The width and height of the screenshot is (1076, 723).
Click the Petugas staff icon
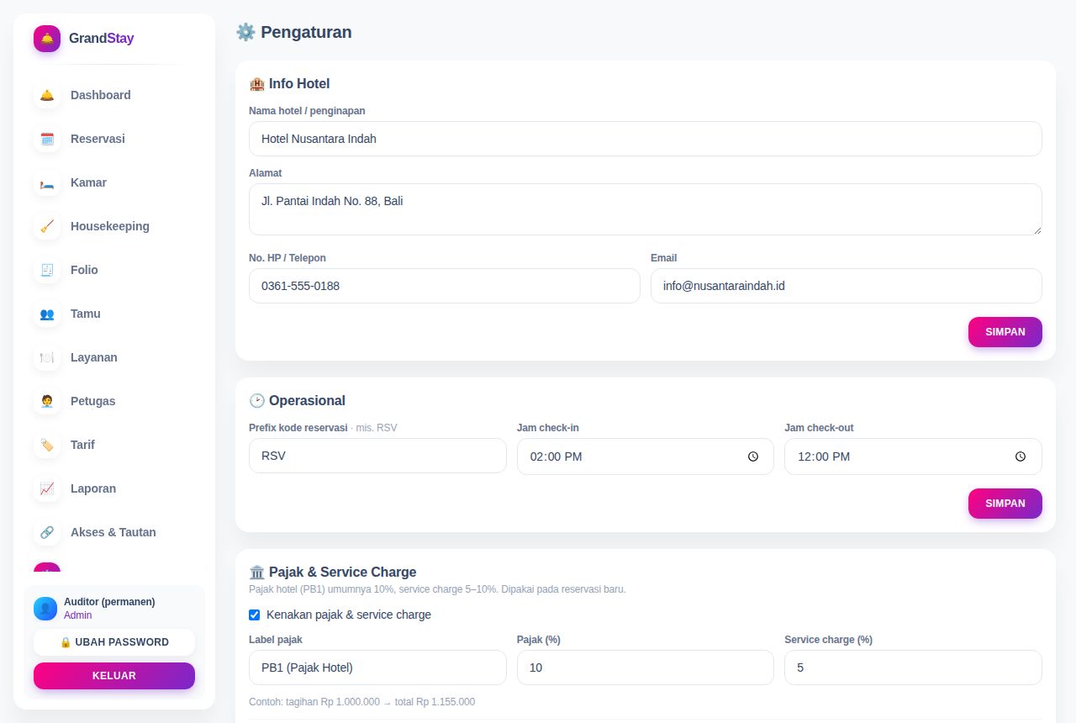click(x=47, y=401)
